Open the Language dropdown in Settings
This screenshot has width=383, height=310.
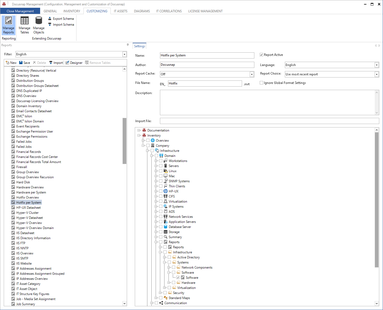click(x=377, y=65)
